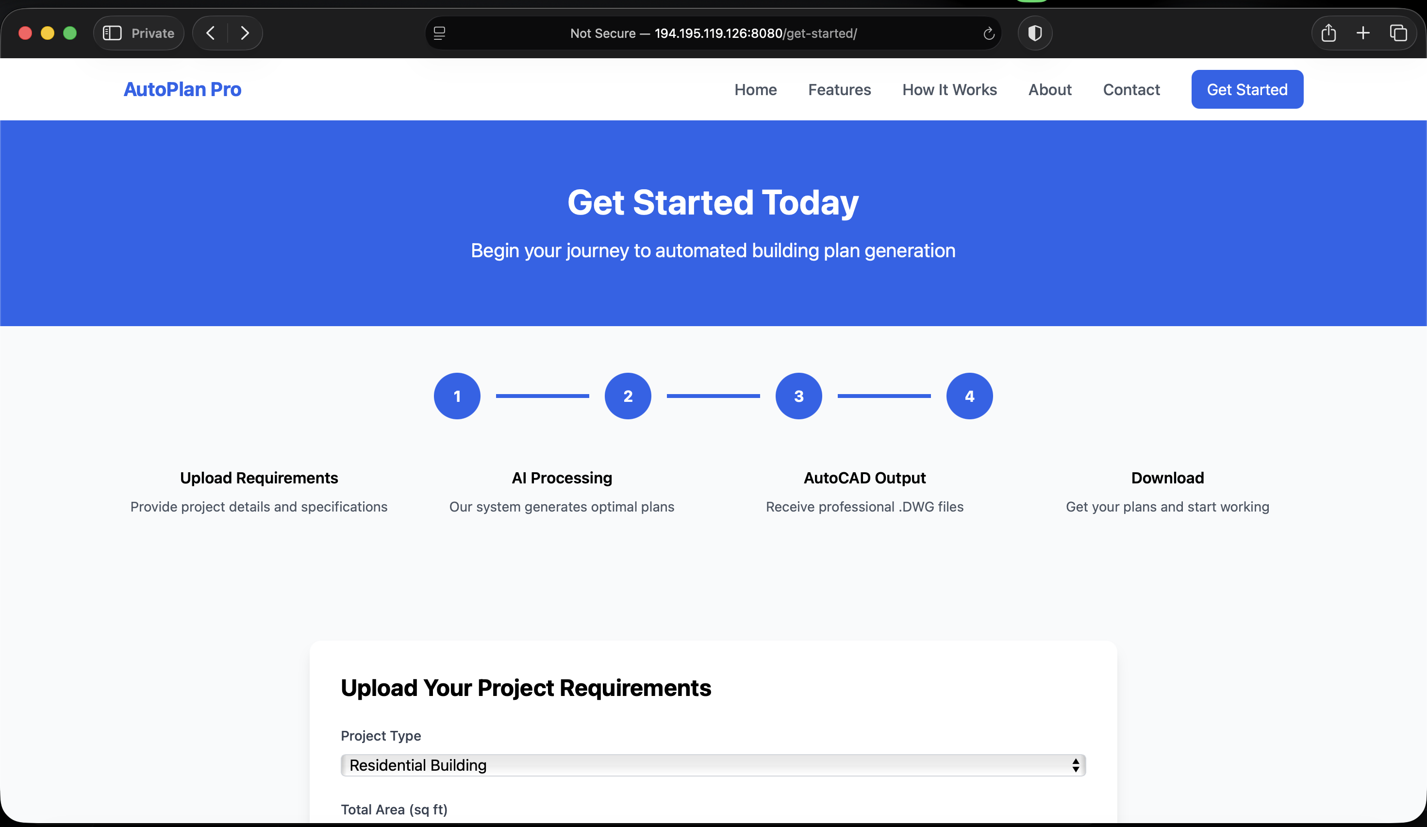
Task: Click the URL address field
Action: tap(713, 33)
